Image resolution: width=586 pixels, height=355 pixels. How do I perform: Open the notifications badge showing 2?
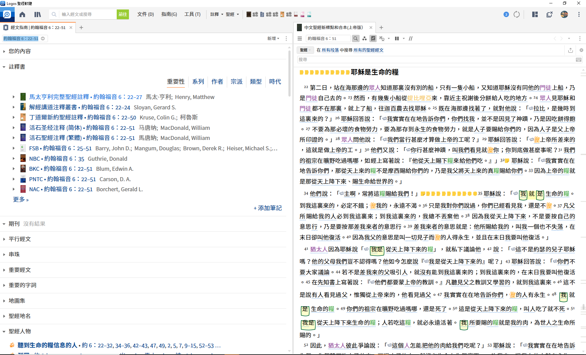(506, 14)
